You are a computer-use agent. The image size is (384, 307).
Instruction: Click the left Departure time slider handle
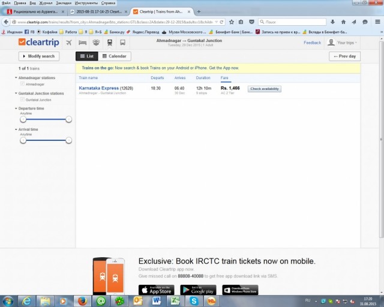23,119
